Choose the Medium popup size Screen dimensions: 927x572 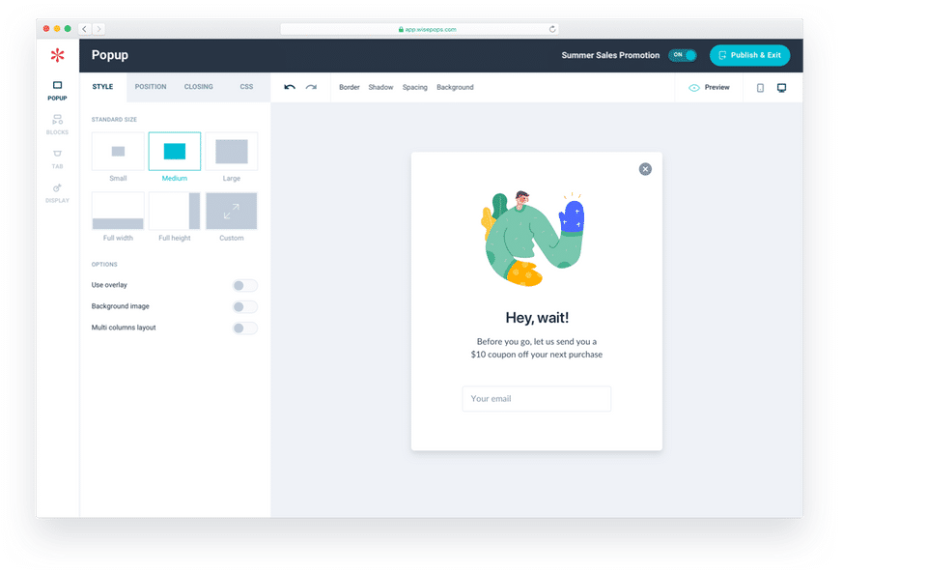tap(175, 152)
